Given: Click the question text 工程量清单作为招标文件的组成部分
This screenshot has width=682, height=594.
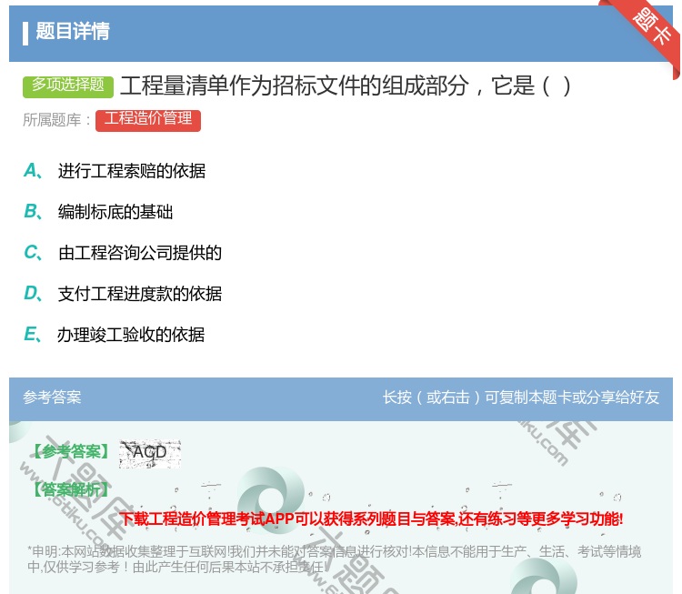Looking at the screenshot, I should point(295,86).
